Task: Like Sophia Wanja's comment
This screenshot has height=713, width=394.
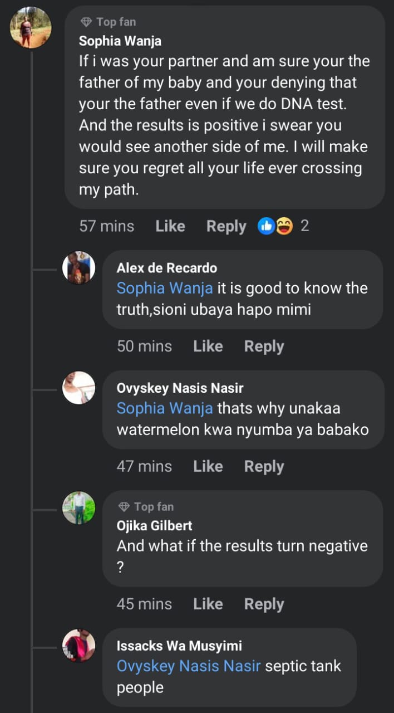Action: click(170, 226)
